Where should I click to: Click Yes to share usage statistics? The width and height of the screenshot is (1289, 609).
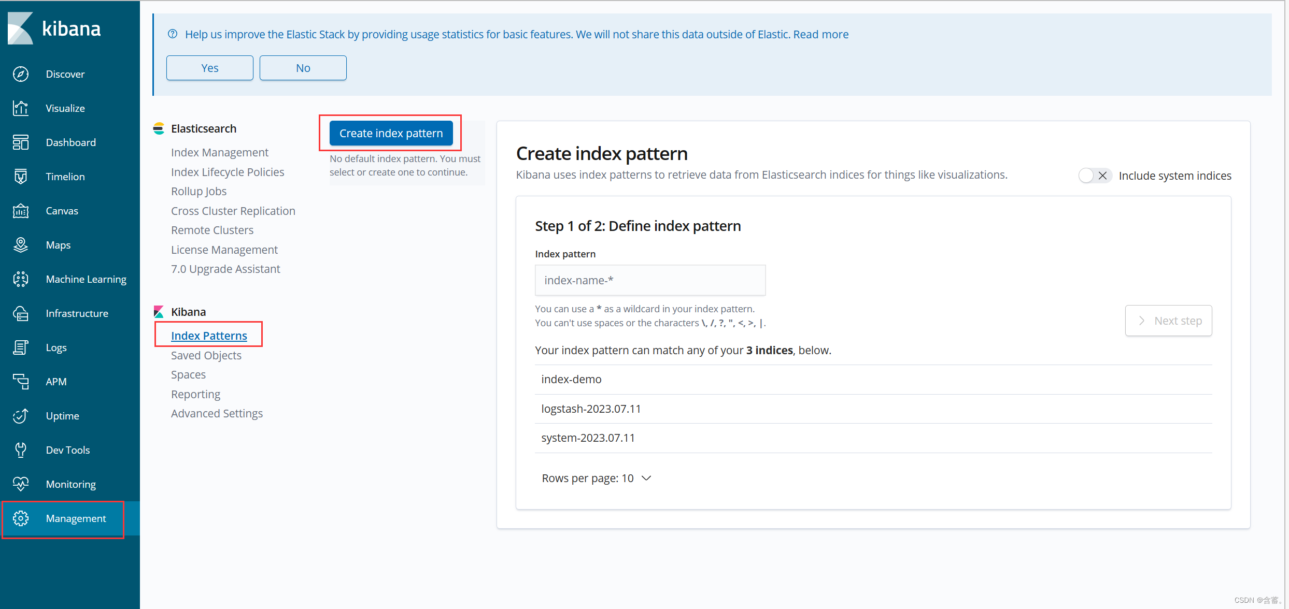click(209, 68)
